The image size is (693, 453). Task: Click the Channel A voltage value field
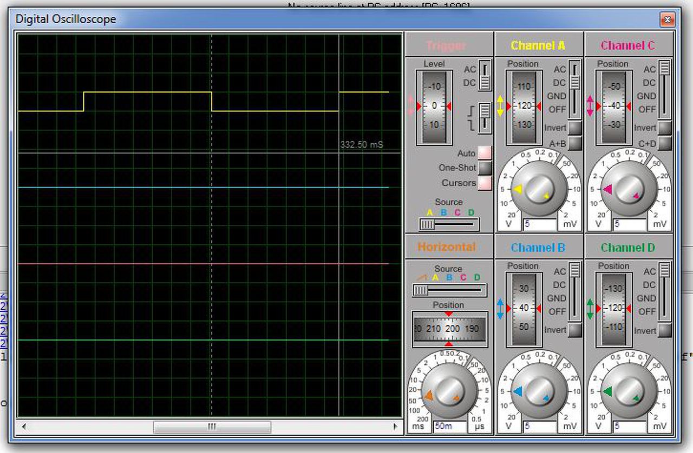(x=540, y=224)
